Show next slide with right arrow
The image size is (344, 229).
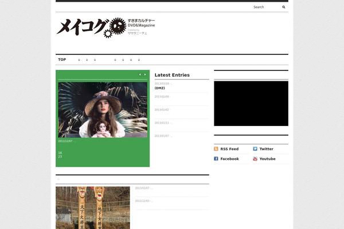coord(145,74)
